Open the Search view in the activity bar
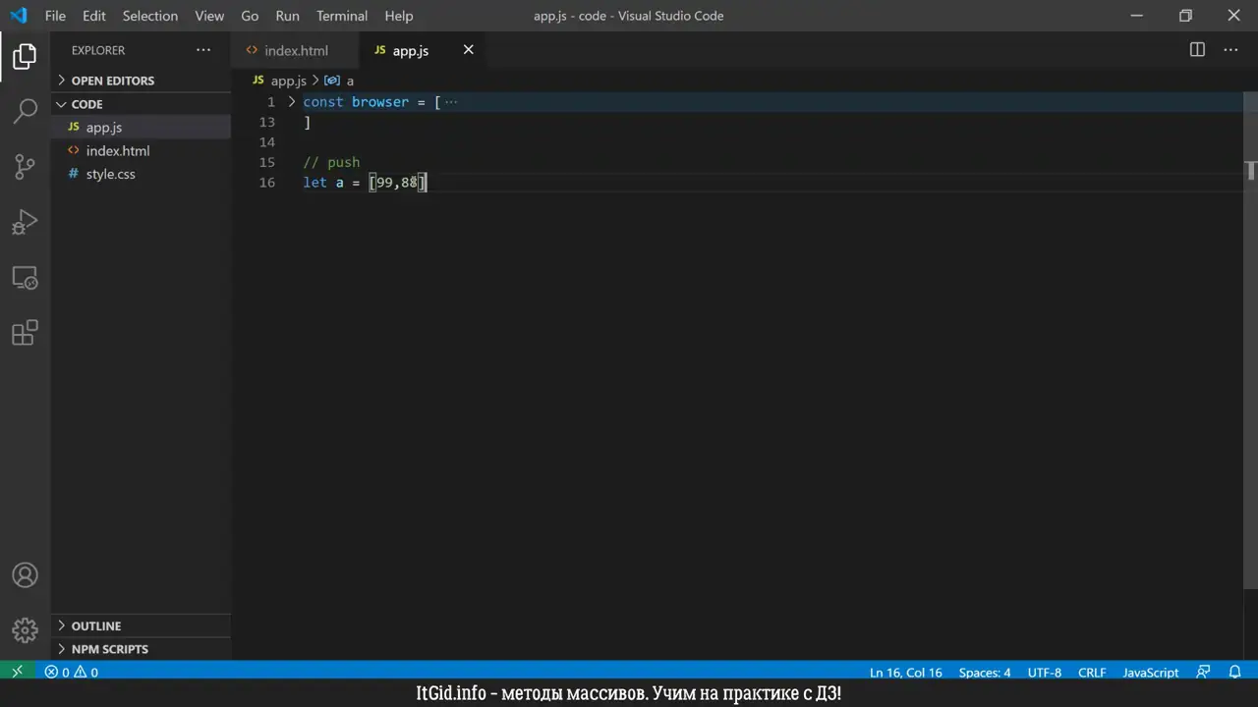This screenshot has height=707, width=1258. pos(25,110)
